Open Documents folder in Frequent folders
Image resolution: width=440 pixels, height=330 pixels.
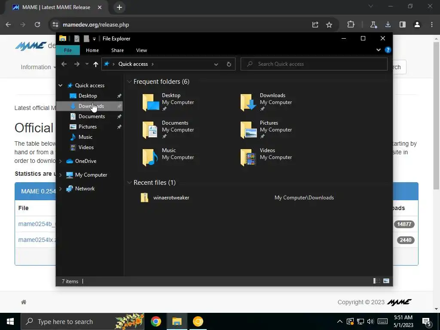168,129
